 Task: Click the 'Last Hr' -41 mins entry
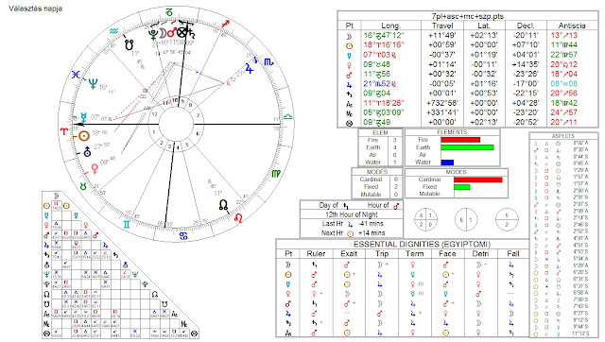(352, 224)
